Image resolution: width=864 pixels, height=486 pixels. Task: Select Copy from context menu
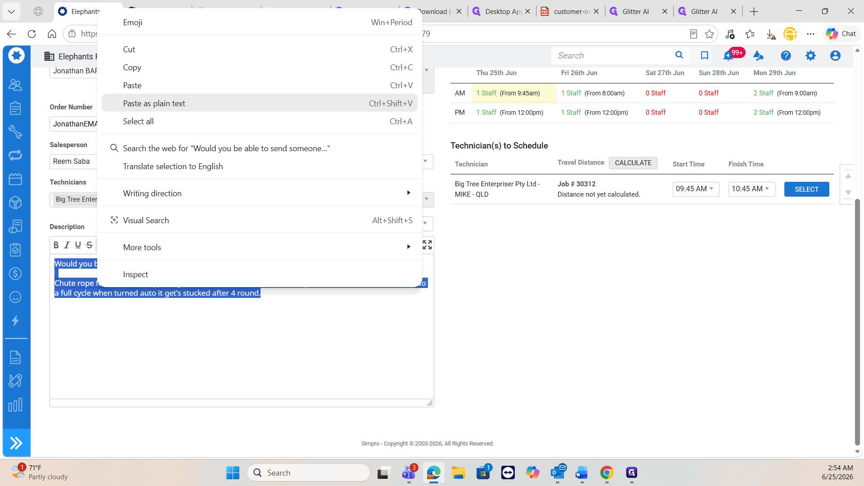(x=260, y=67)
